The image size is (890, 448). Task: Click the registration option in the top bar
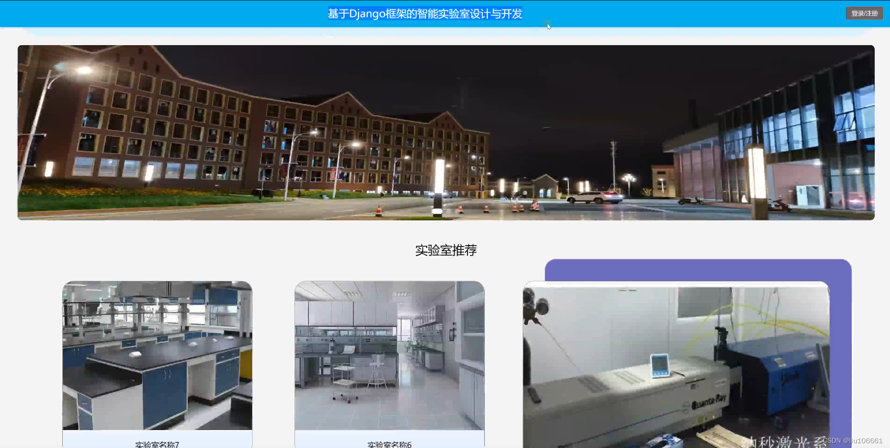click(x=864, y=13)
